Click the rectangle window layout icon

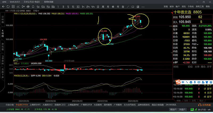(133, 7)
